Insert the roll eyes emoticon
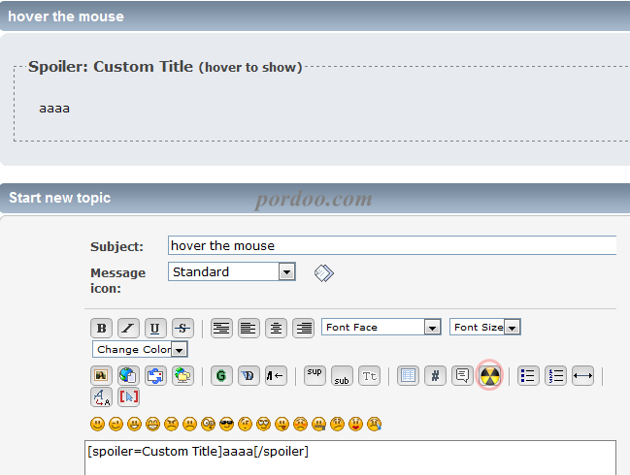Image resolution: width=630 pixels, height=475 pixels. click(264, 424)
